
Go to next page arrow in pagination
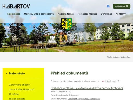(119, 81)
